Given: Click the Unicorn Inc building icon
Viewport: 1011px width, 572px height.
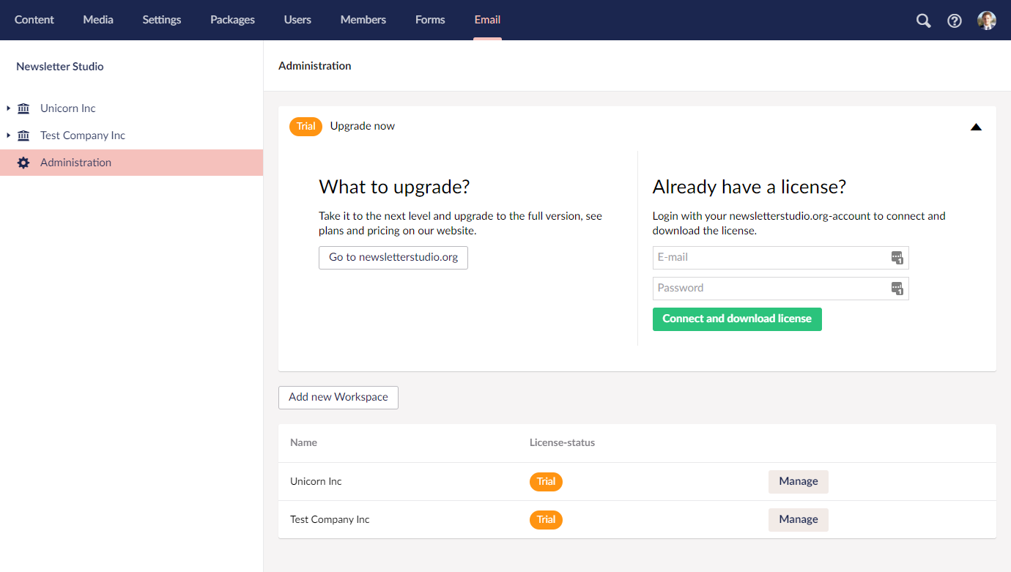Looking at the screenshot, I should click(x=23, y=108).
